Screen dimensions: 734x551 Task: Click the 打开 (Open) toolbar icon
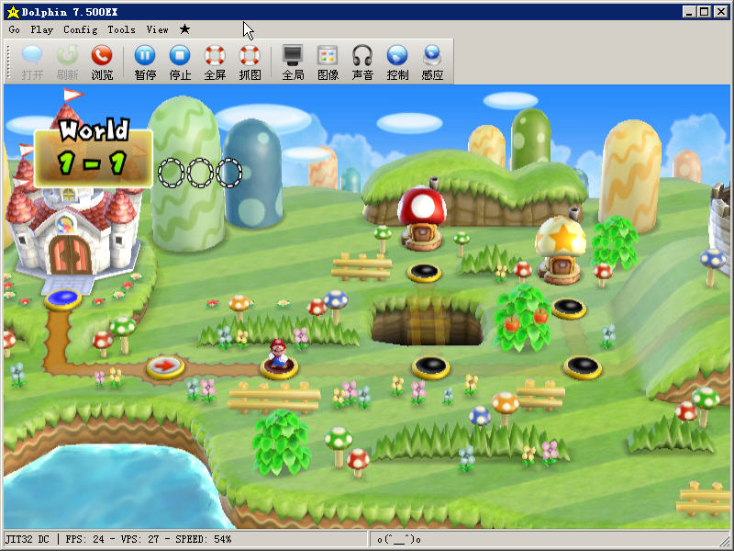(x=32, y=62)
